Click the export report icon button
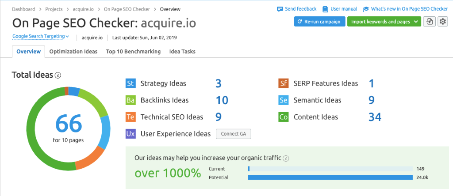The image size is (453, 196). click(x=430, y=22)
